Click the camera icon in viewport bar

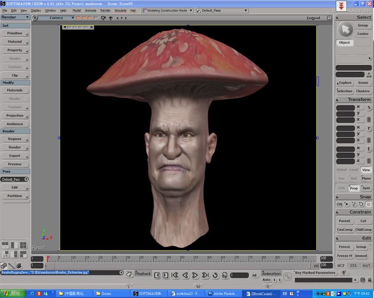tap(103, 18)
